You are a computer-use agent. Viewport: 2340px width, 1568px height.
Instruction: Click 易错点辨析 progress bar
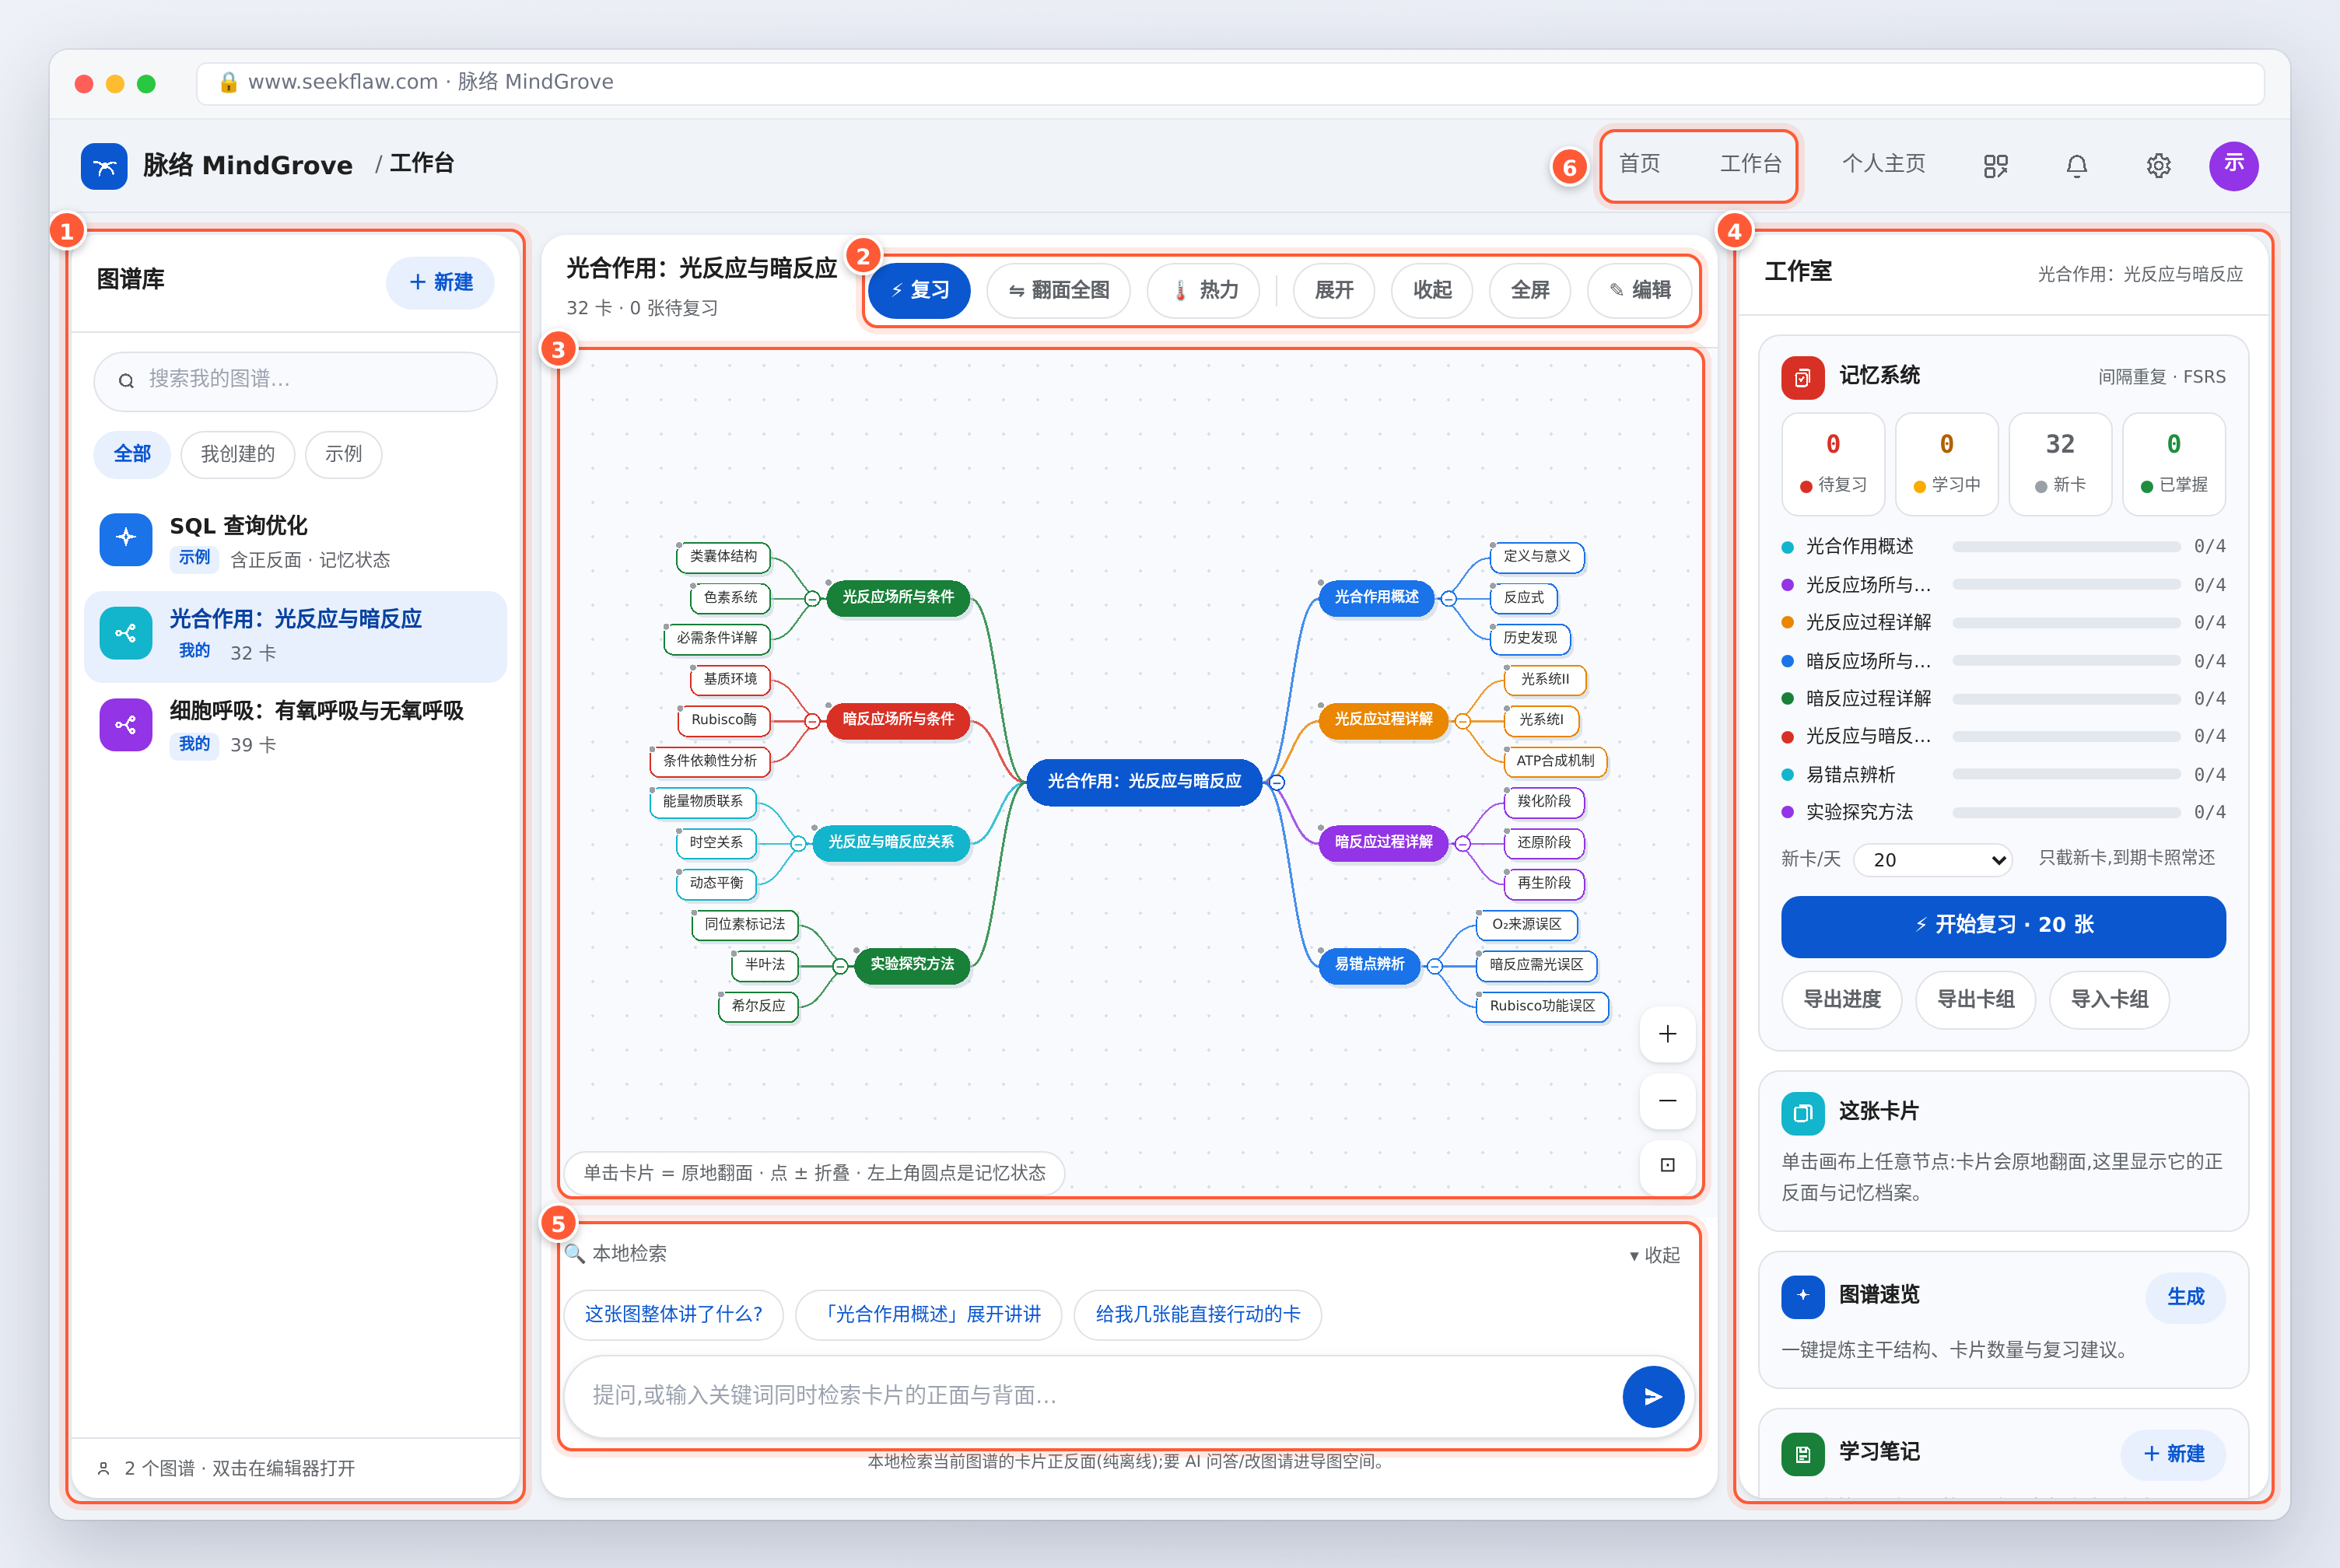2066,775
